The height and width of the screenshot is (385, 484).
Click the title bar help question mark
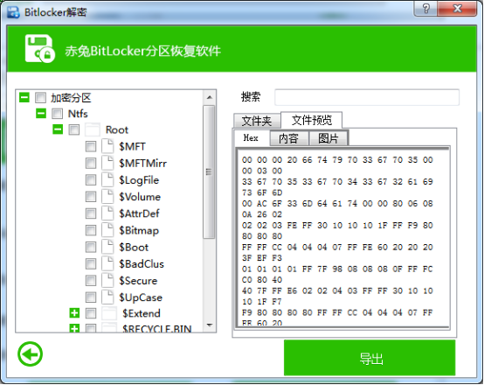pyautogui.click(x=426, y=9)
